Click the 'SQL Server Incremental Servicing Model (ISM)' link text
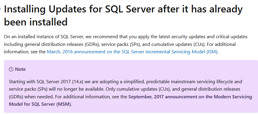Image resolution: width=258 pixels, height=114 pixels. (x=169, y=52)
